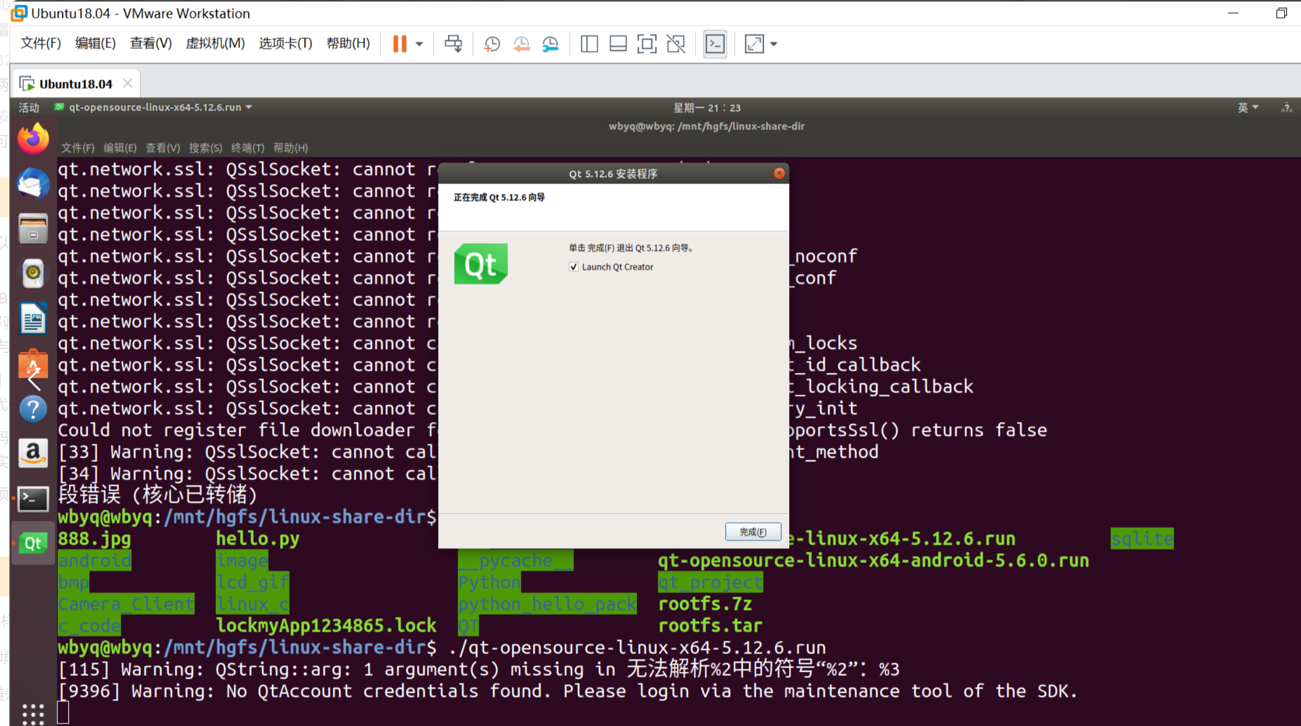This screenshot has width=1301, height=726.
Task: Click 活动 activities button
Action: tap(29, 108)
